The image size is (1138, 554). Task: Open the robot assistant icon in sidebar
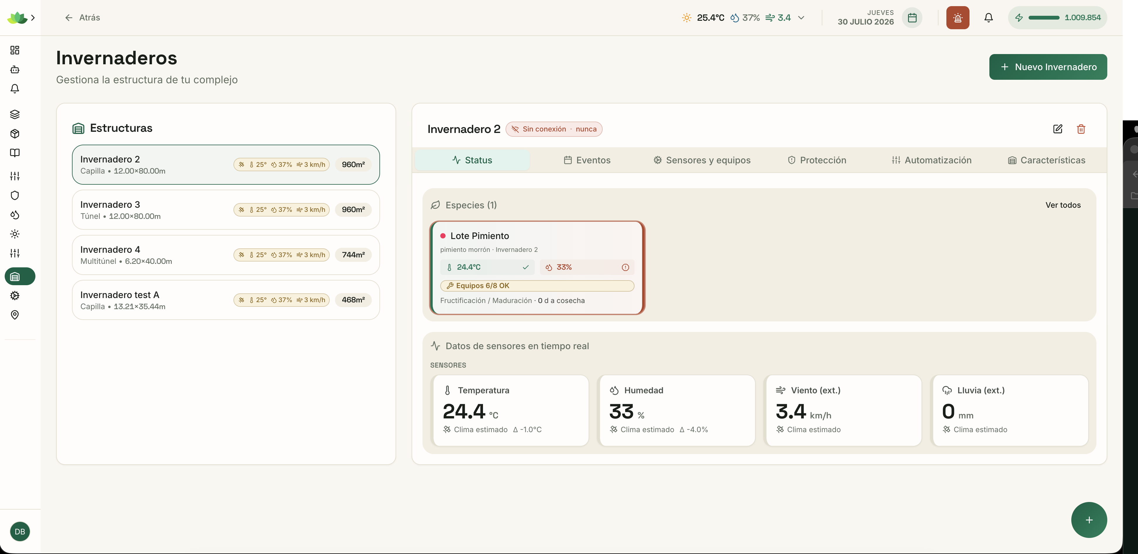tap(15, 70)
